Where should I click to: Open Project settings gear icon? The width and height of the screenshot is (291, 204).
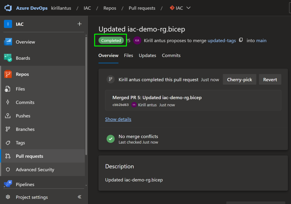pos(8,197)
